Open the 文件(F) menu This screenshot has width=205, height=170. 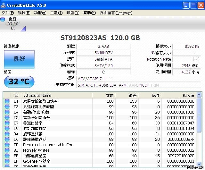click(8, 13)
